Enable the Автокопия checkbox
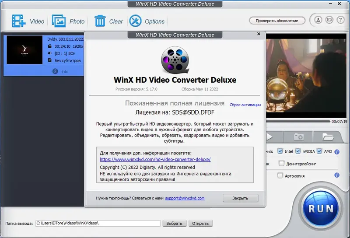The height and width of the screenshot is (238, 350). pyautogui.click(x=280, y=175)
